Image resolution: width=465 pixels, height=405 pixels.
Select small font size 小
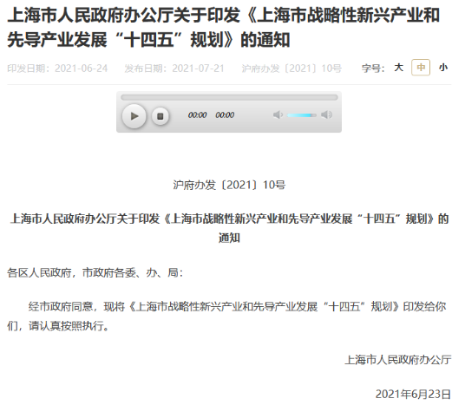[x=443, y=68]
